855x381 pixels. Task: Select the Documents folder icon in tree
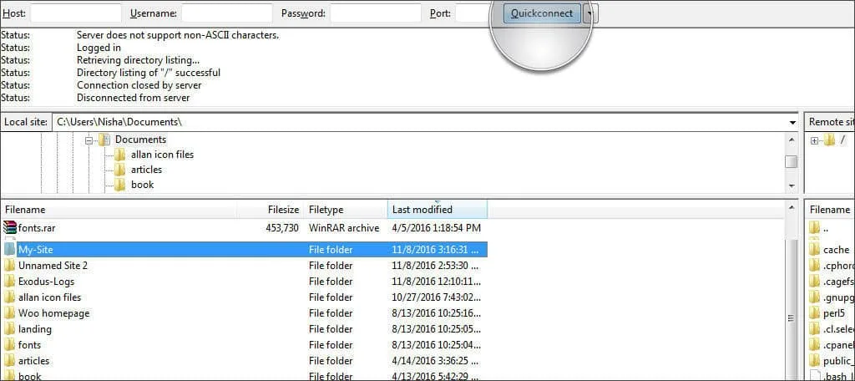pyautogui.click(x=104, y=140)
